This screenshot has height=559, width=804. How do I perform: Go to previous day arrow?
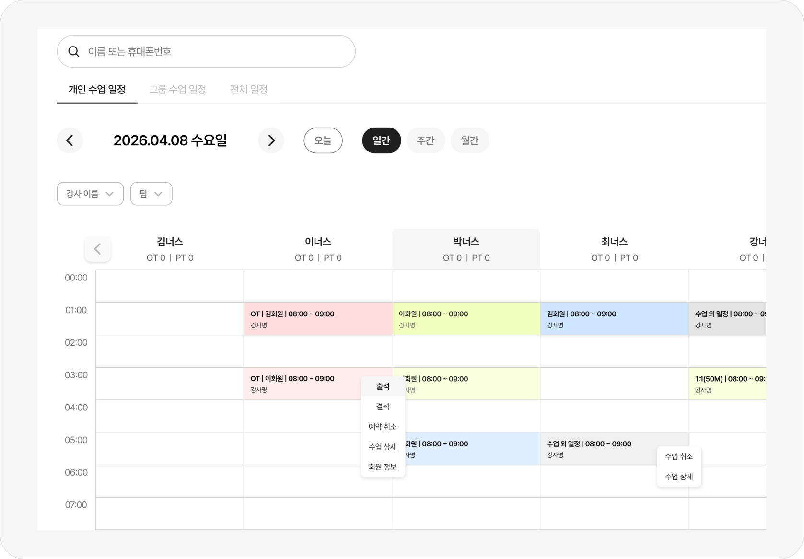click(x=70, y=140)
